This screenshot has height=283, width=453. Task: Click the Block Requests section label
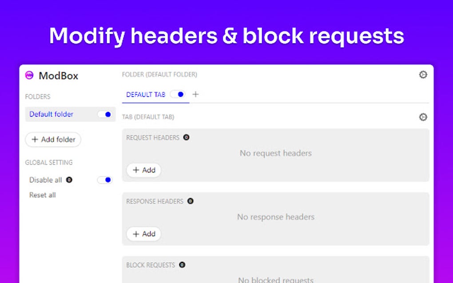click(x=151, y=265)
